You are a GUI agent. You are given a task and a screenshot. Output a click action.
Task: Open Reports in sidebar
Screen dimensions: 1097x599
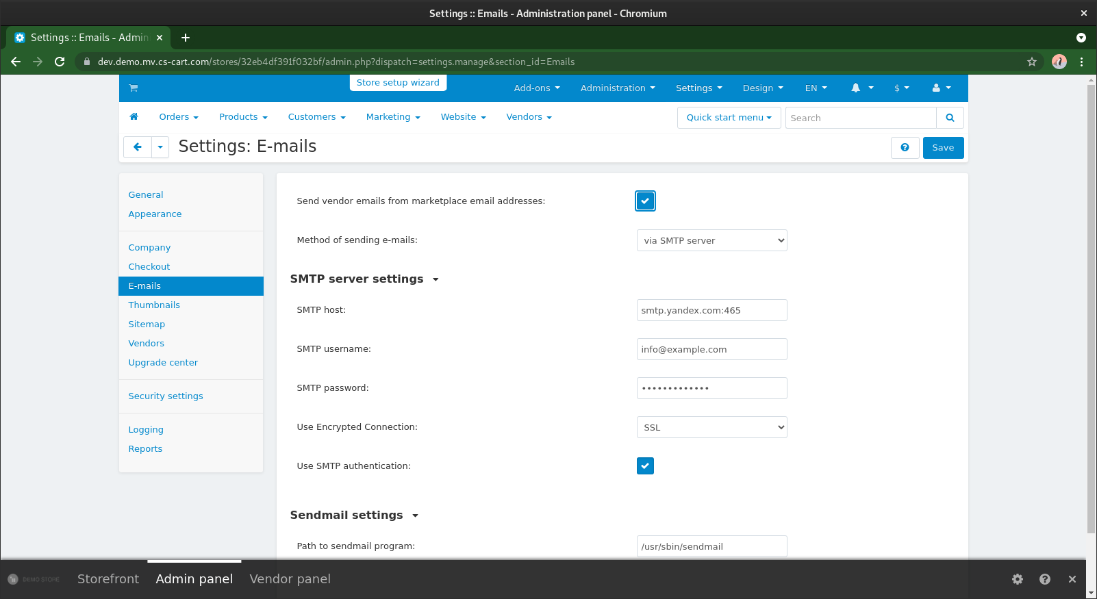145,449
